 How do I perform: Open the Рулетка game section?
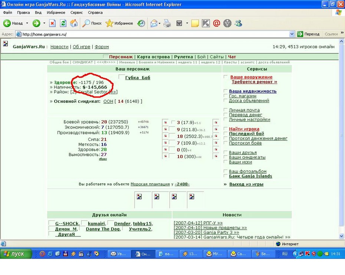point(184,57)
